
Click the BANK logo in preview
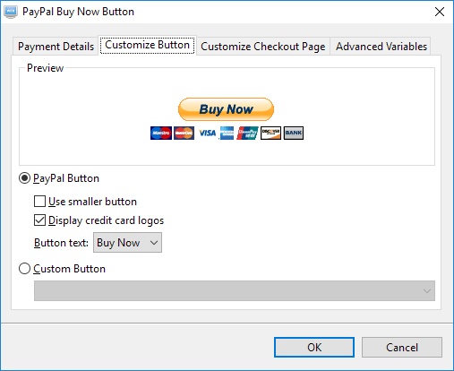[294, 133]
